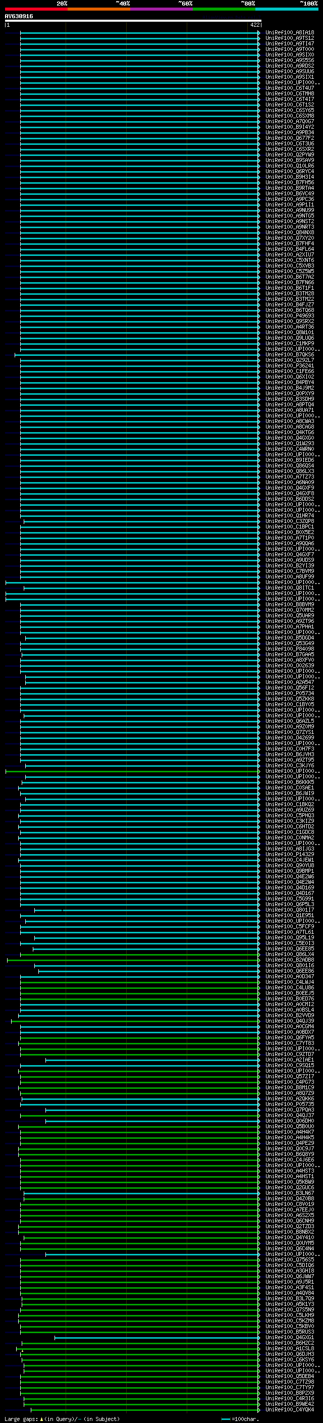Select hit label UniRef100_O42699

(x=290, y=738)
